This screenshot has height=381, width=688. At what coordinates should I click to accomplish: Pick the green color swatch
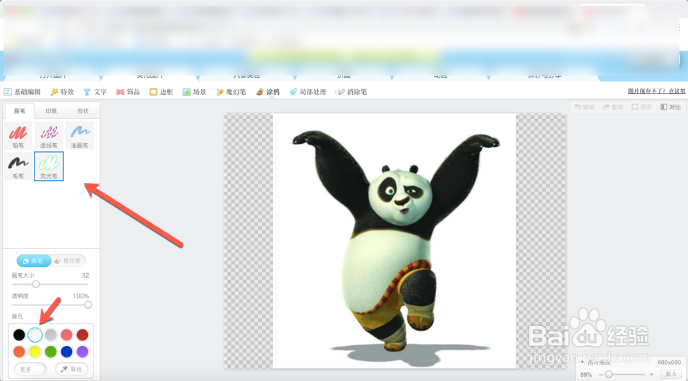(51, 351)
